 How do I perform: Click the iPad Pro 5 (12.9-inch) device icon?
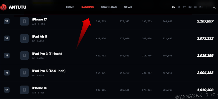[24, 73]
